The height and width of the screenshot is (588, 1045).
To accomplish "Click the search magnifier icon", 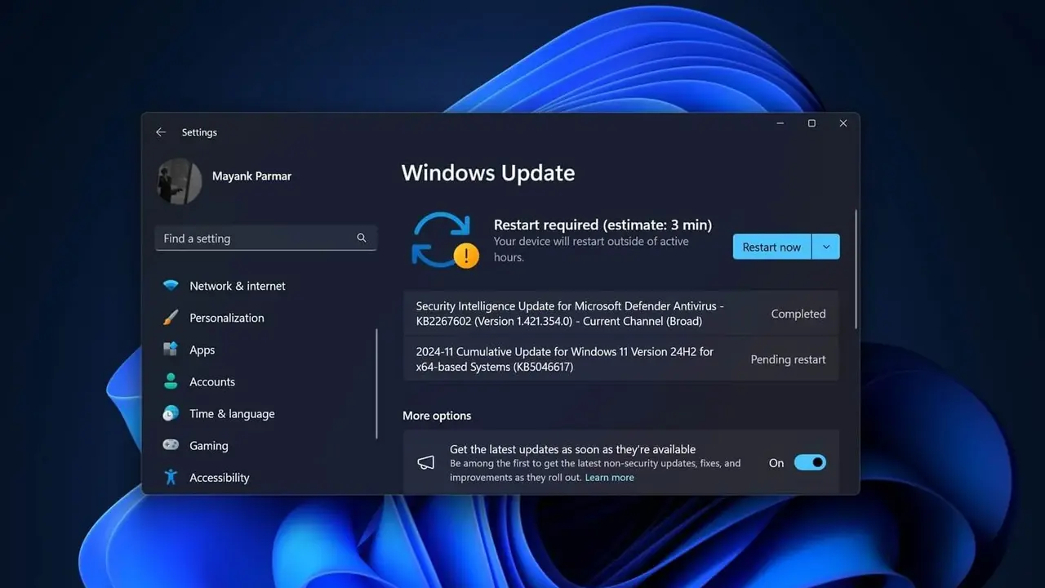I will click(x=362, y=238).
